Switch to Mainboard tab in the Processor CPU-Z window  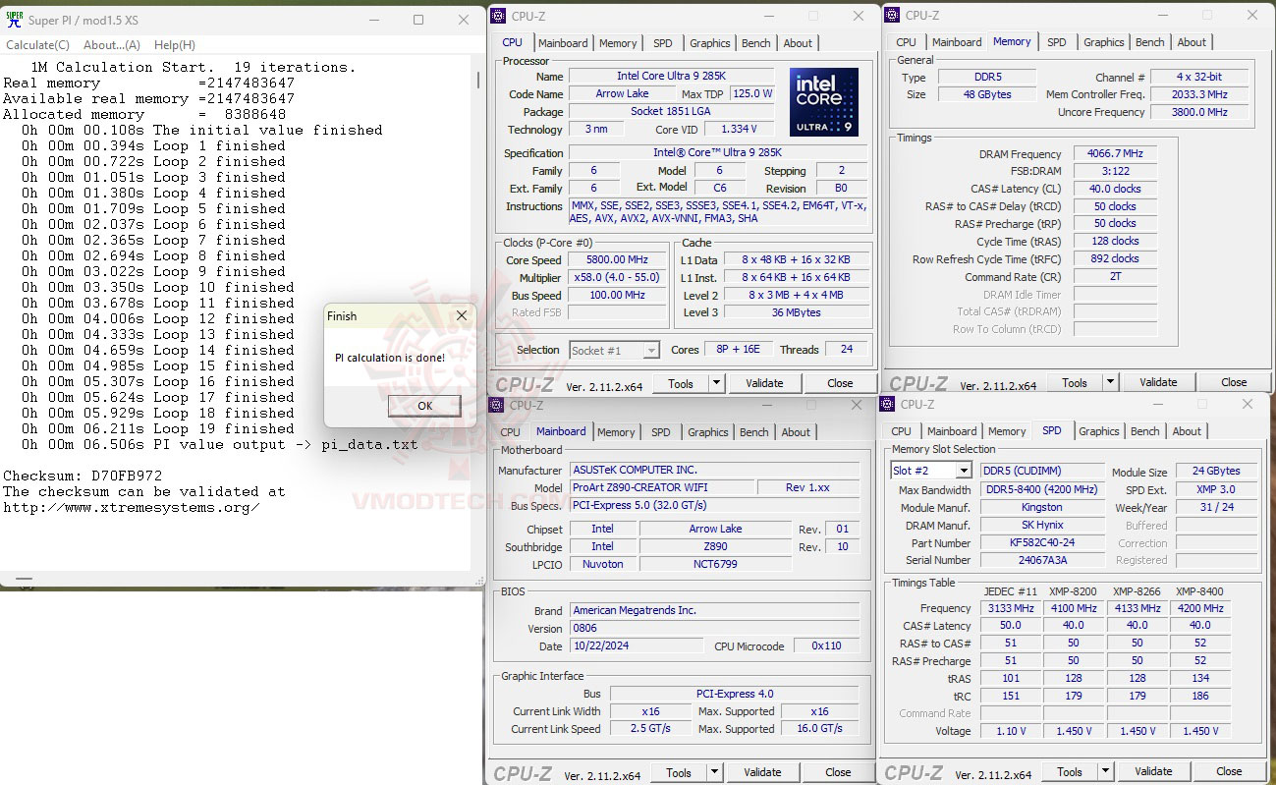coord(563,43)
